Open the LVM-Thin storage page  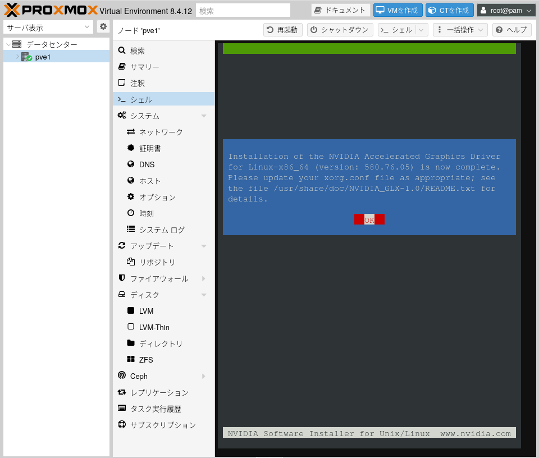tap(154, 327)
